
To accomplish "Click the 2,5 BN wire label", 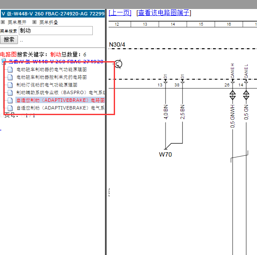I will [x=183, y=112].
